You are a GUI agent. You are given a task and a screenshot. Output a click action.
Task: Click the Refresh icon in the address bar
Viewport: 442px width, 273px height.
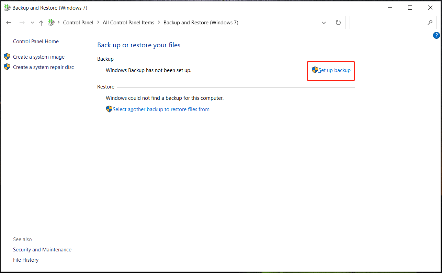[338, 22]
